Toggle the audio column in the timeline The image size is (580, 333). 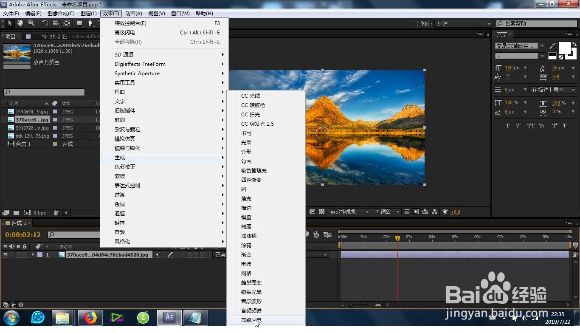pyautogui.click(x=11, y=247)
